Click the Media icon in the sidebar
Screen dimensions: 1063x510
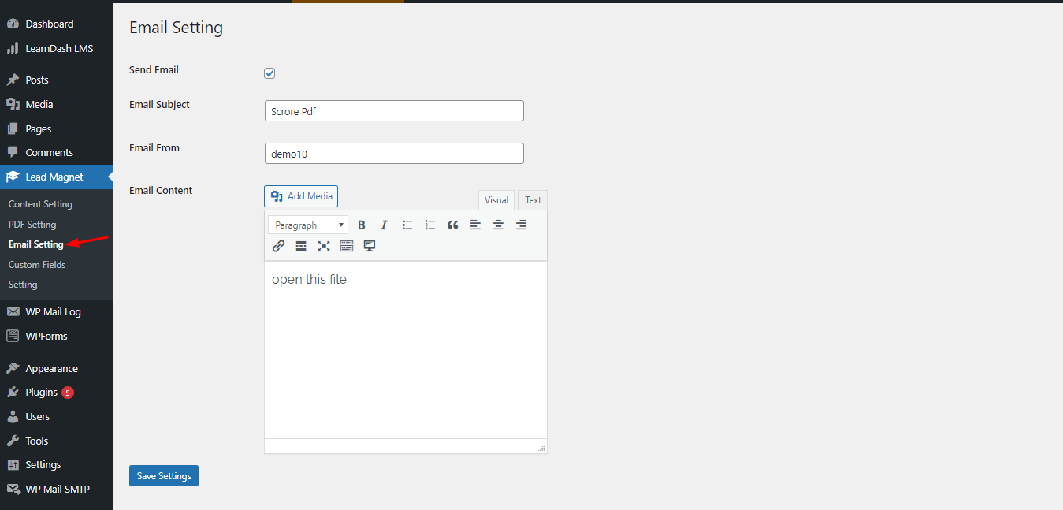(13, 104)
